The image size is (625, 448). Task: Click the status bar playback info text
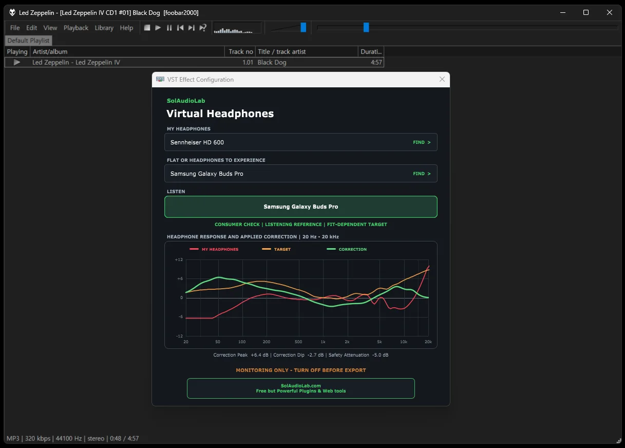pos(72,438)
